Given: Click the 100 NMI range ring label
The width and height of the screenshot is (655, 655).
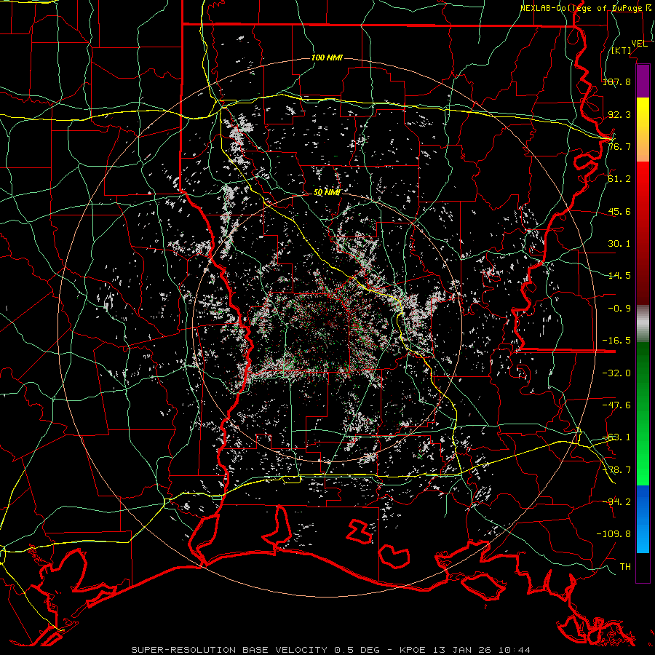Looking at the screenshot, I should tap(327, 57).
